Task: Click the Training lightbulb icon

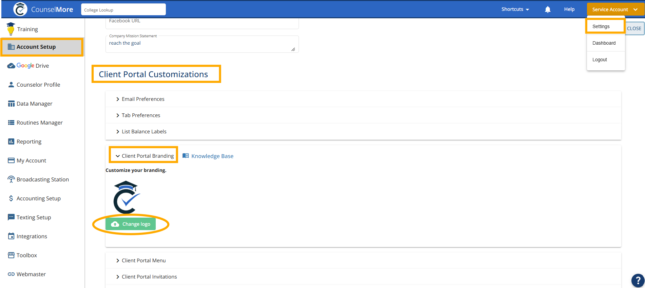Action: (x=11, y=29)
